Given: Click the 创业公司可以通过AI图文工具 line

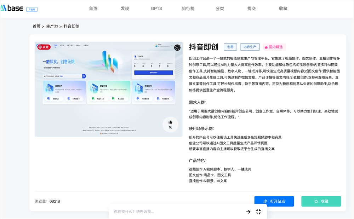Looking at the screenshot, I should [x=228, y=143].
